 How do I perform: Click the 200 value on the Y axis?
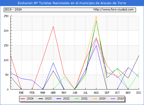tap(6, 31)
